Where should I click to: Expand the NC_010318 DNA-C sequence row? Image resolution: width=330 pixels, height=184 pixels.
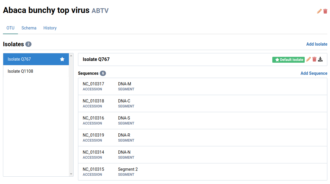(x=203, y=103)
